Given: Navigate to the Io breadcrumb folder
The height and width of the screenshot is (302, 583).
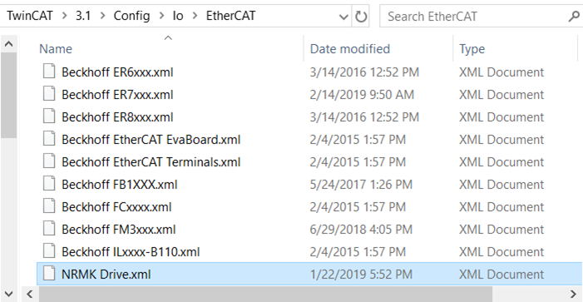Looking at the screenshot, I should tap(178, 16).
